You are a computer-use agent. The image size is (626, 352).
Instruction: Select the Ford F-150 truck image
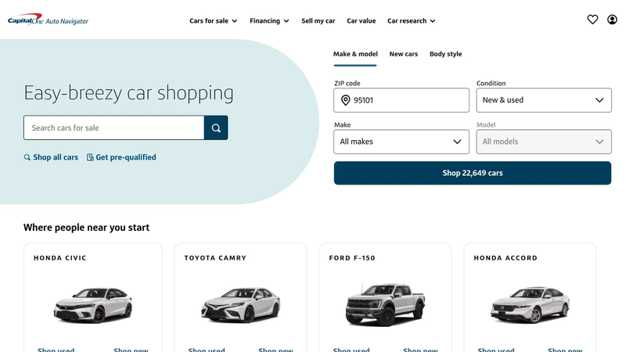click(x=385, y=304)
